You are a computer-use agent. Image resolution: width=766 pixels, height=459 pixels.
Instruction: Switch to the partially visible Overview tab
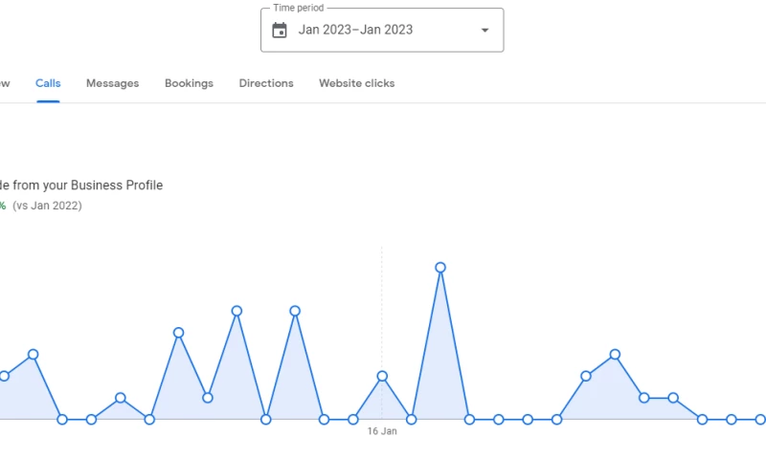(x=4, y=83)
